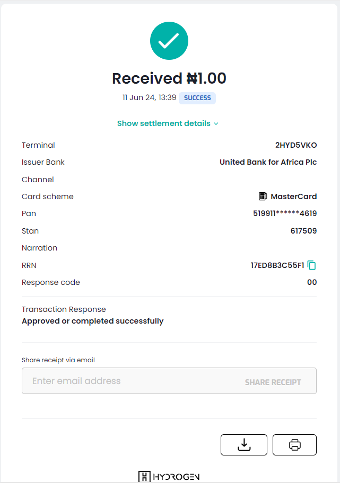Select the copy icon next to 17ED8B3C55F1
The image size is (340, 483).
(x=312, y=265)
